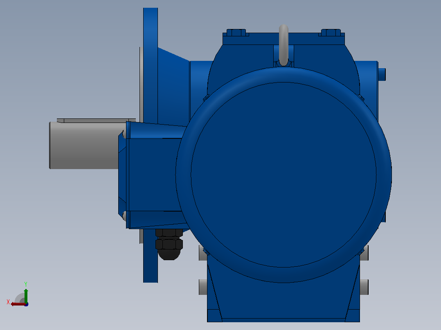441x330 pixels.
Task: Select the lower-left gray mounting bolt
Action: pyautogui.click(x=203, y=287)
